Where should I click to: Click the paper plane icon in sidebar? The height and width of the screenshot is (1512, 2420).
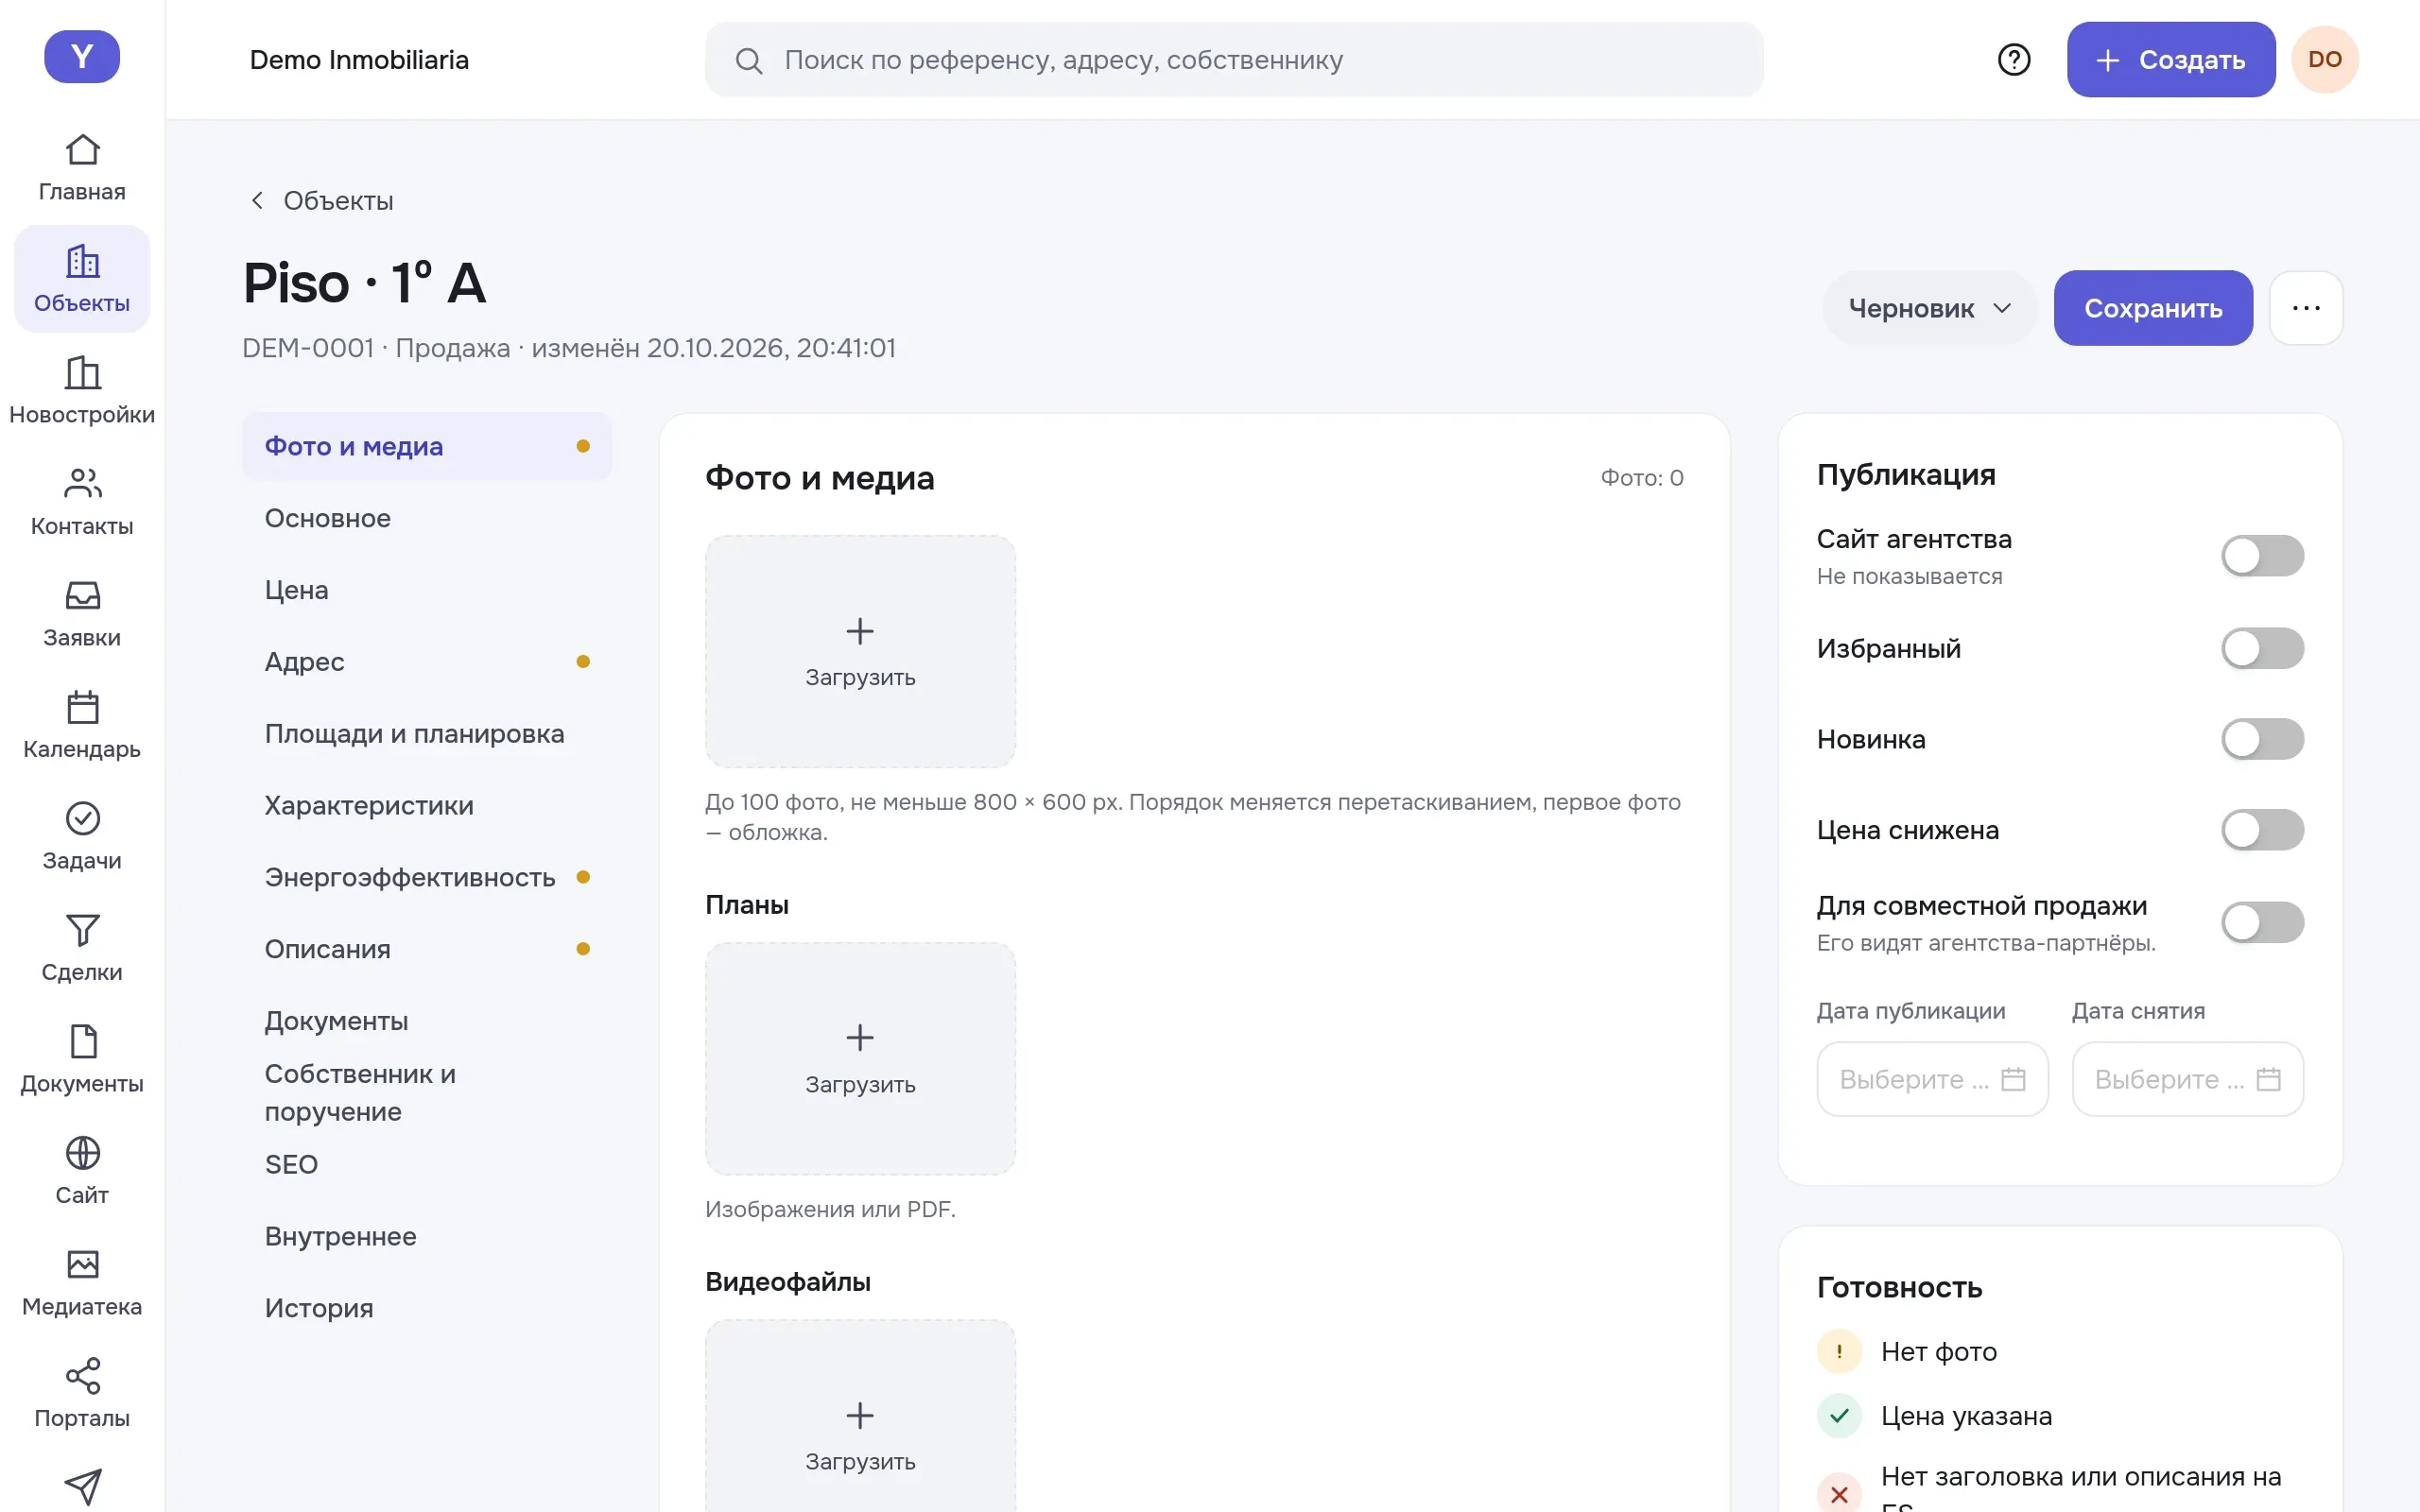coord(82,1486)
